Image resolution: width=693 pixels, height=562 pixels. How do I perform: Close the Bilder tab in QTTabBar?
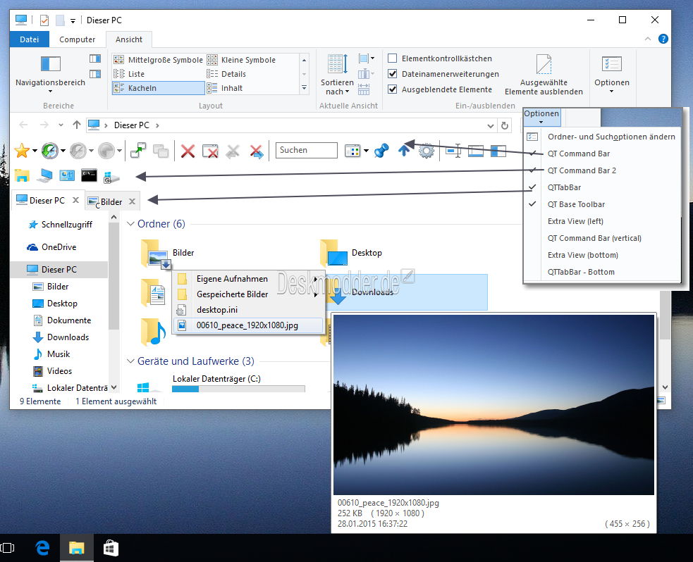132,201
